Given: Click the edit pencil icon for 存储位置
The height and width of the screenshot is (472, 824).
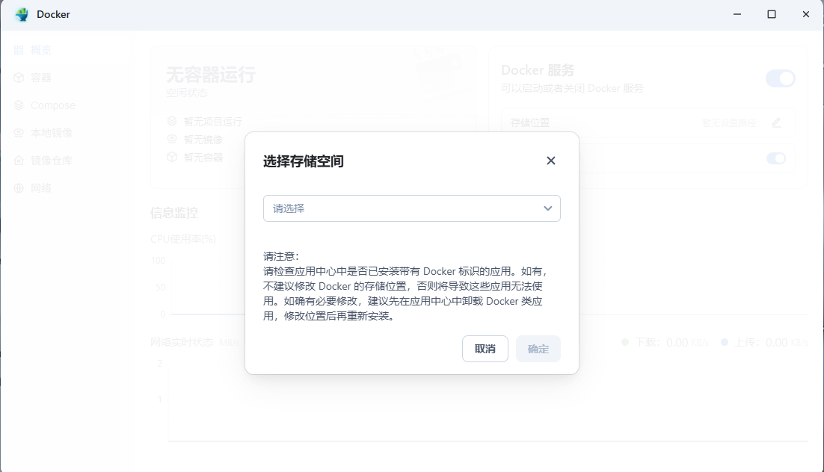Looking at the screenshot, I should pyautogui.click(x=777, y=122).
